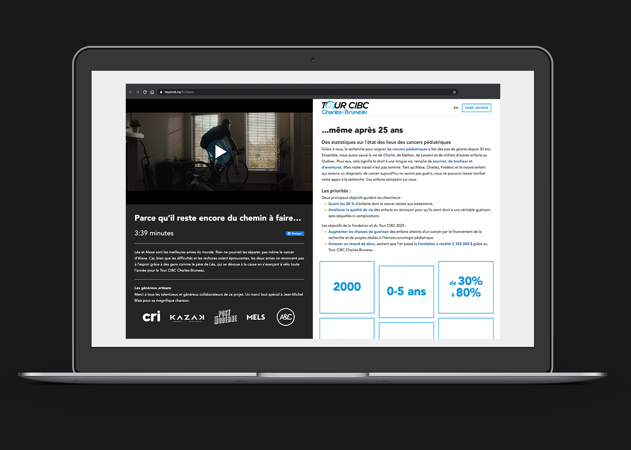Click the A&C circular sponsor logo
The width and height of the screenshot is (631, 450).
pyautogui.click(x=286, y=317)
